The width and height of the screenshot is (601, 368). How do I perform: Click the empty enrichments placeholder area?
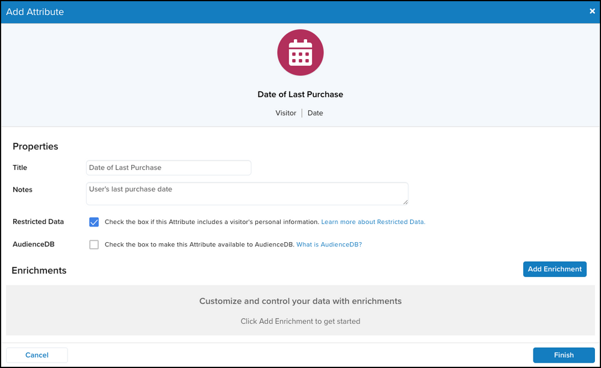(300, 310)
